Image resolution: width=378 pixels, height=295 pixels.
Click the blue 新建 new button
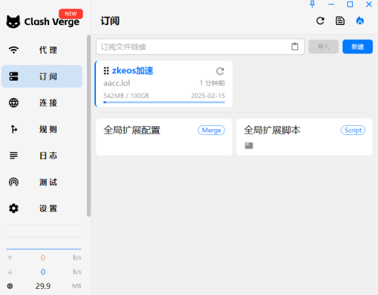click(358, 47)
